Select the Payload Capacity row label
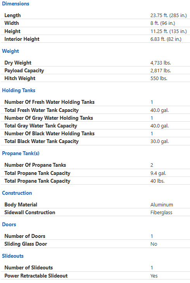 pos(24,71)
